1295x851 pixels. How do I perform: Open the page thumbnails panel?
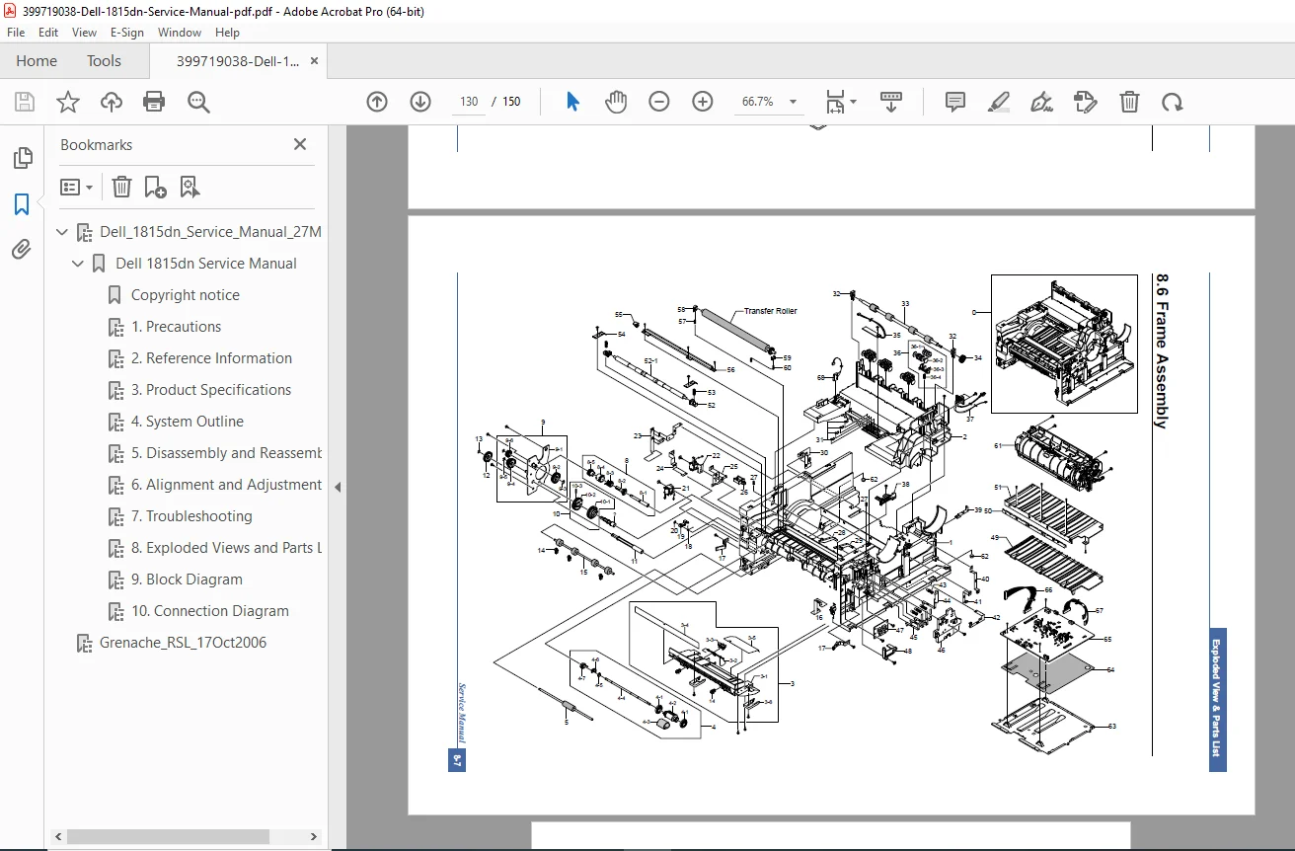22,158
